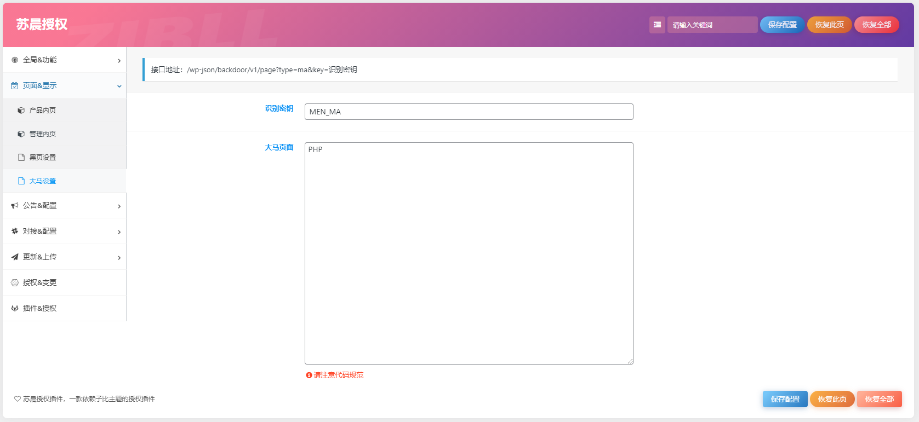
Task: Expand the 公告&配置 chevron
Action: pyautogui.click(x=119, y=206)
